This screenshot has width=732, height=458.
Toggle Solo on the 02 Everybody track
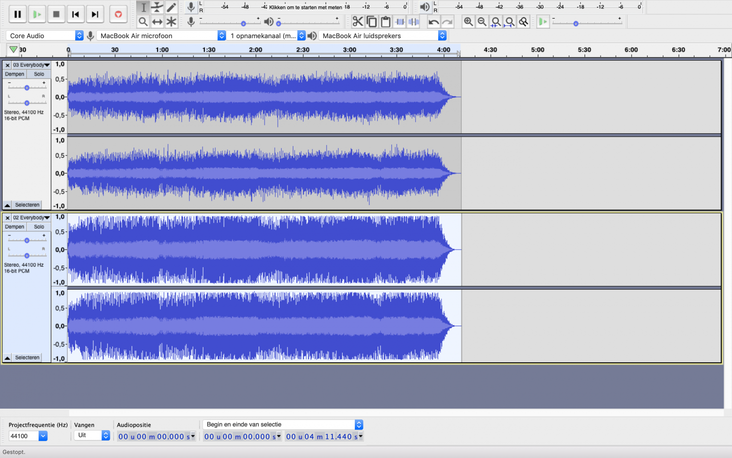(x=39, y=227)
